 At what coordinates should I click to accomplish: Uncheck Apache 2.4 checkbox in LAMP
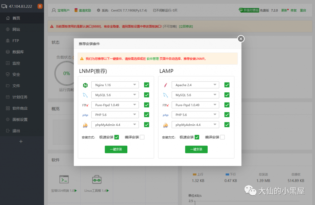click(227, 85)
